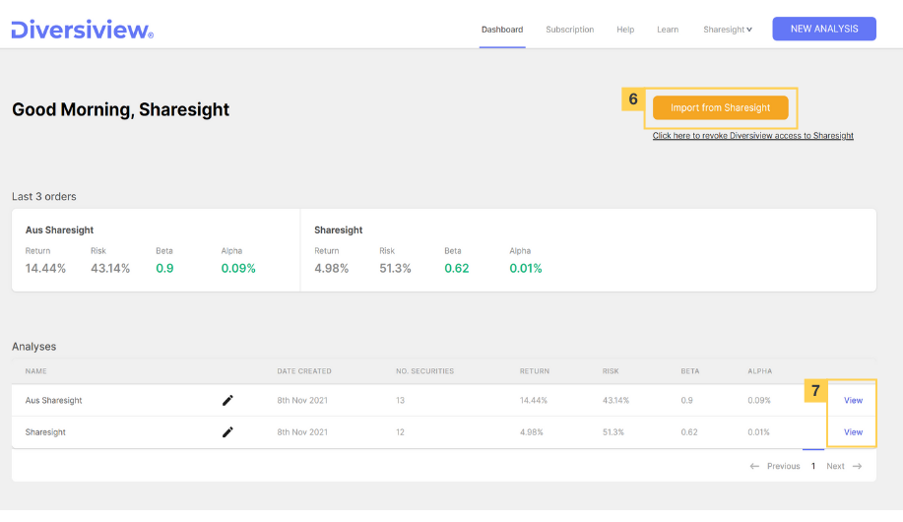Go to the Learn section
Viewport: 903px width, 522px height.
click(x=668, y=30)
